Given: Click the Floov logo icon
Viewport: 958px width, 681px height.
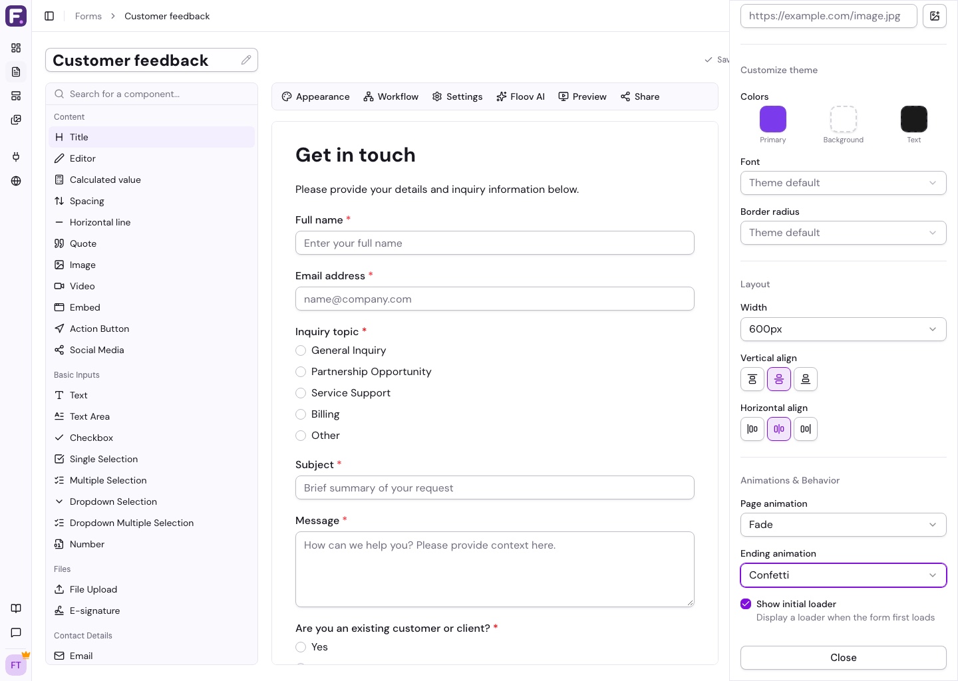Looking at the screenshot, I should tap(16, 16).
